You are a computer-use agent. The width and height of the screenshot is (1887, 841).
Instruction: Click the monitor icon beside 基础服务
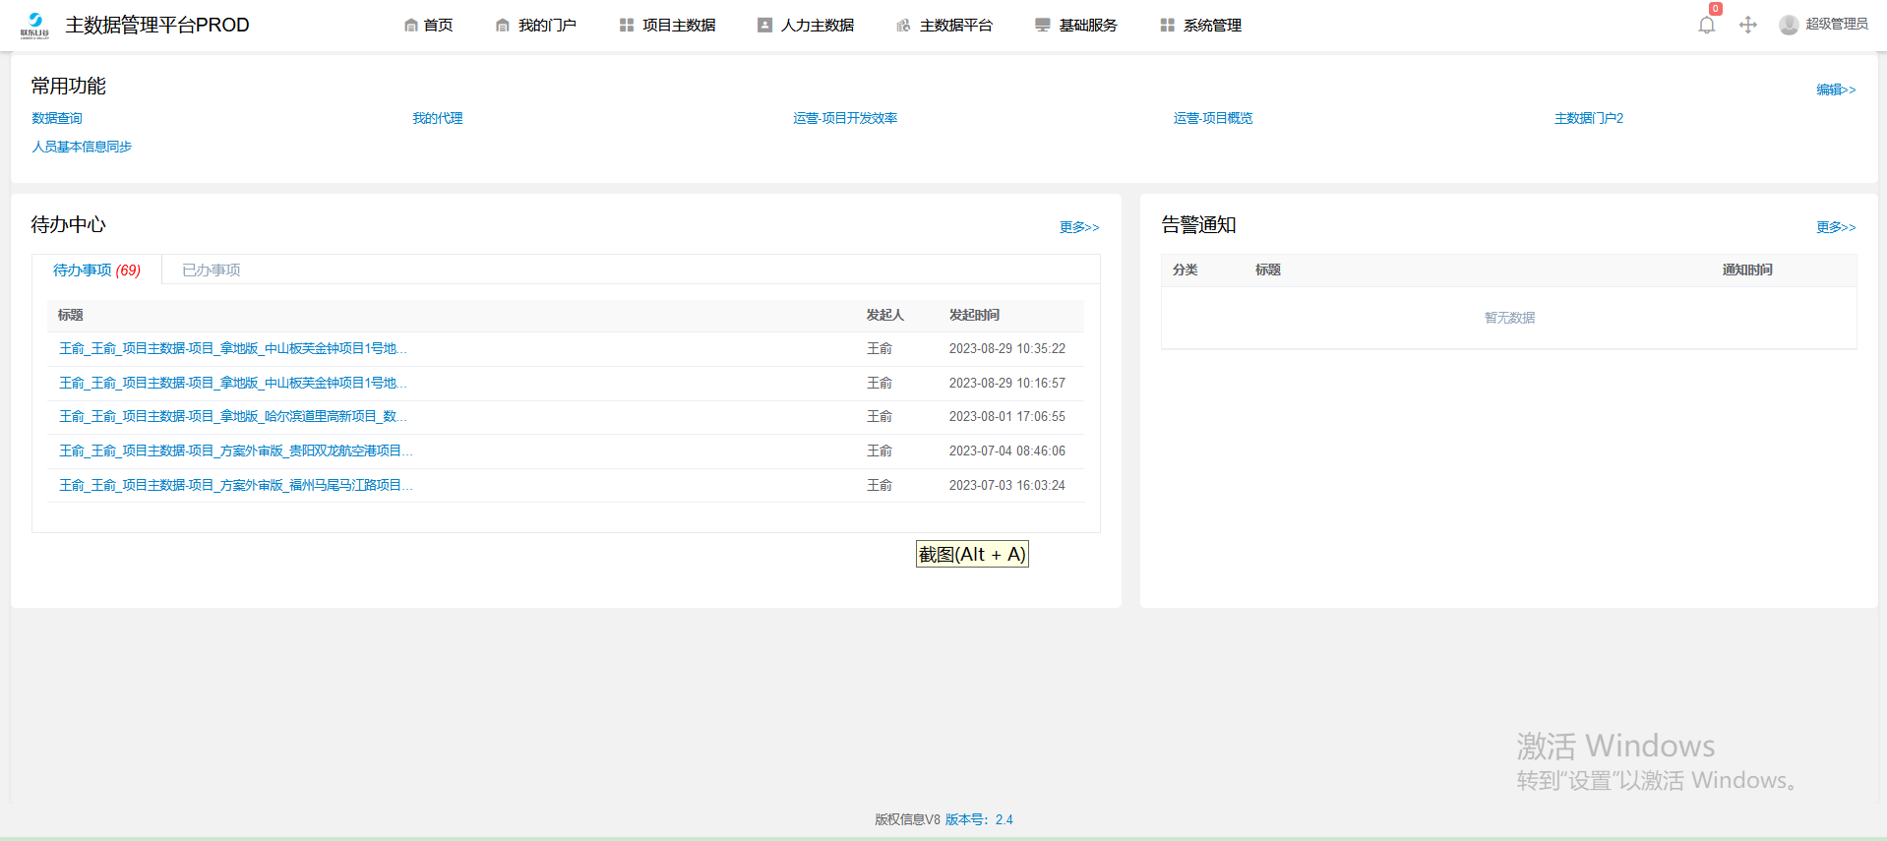pyautogui.click(x=1043, y=26)
